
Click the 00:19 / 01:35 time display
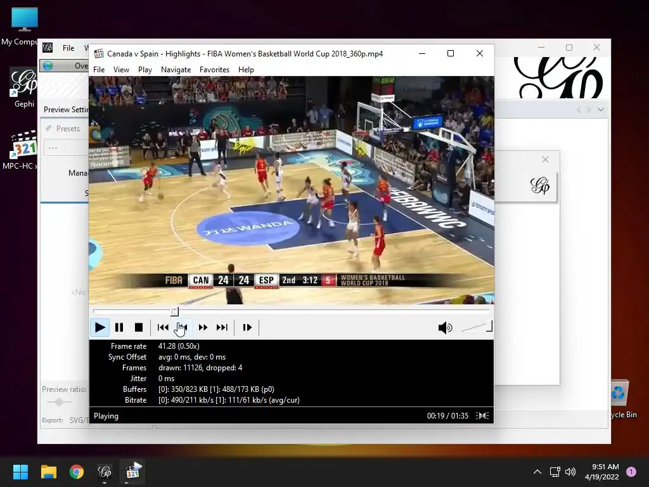pos(447,416)
